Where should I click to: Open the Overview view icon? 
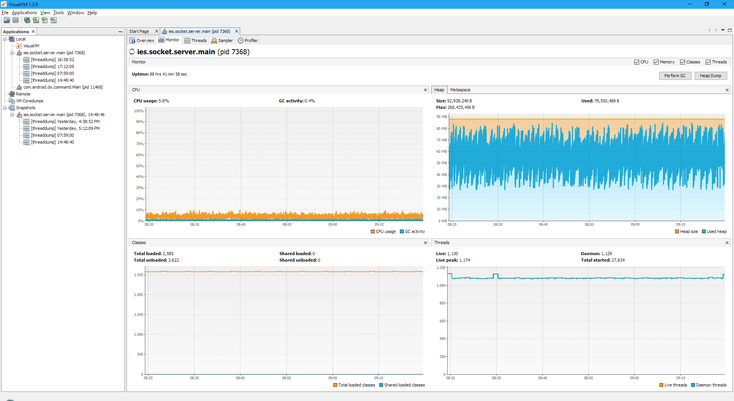[142, 40]
